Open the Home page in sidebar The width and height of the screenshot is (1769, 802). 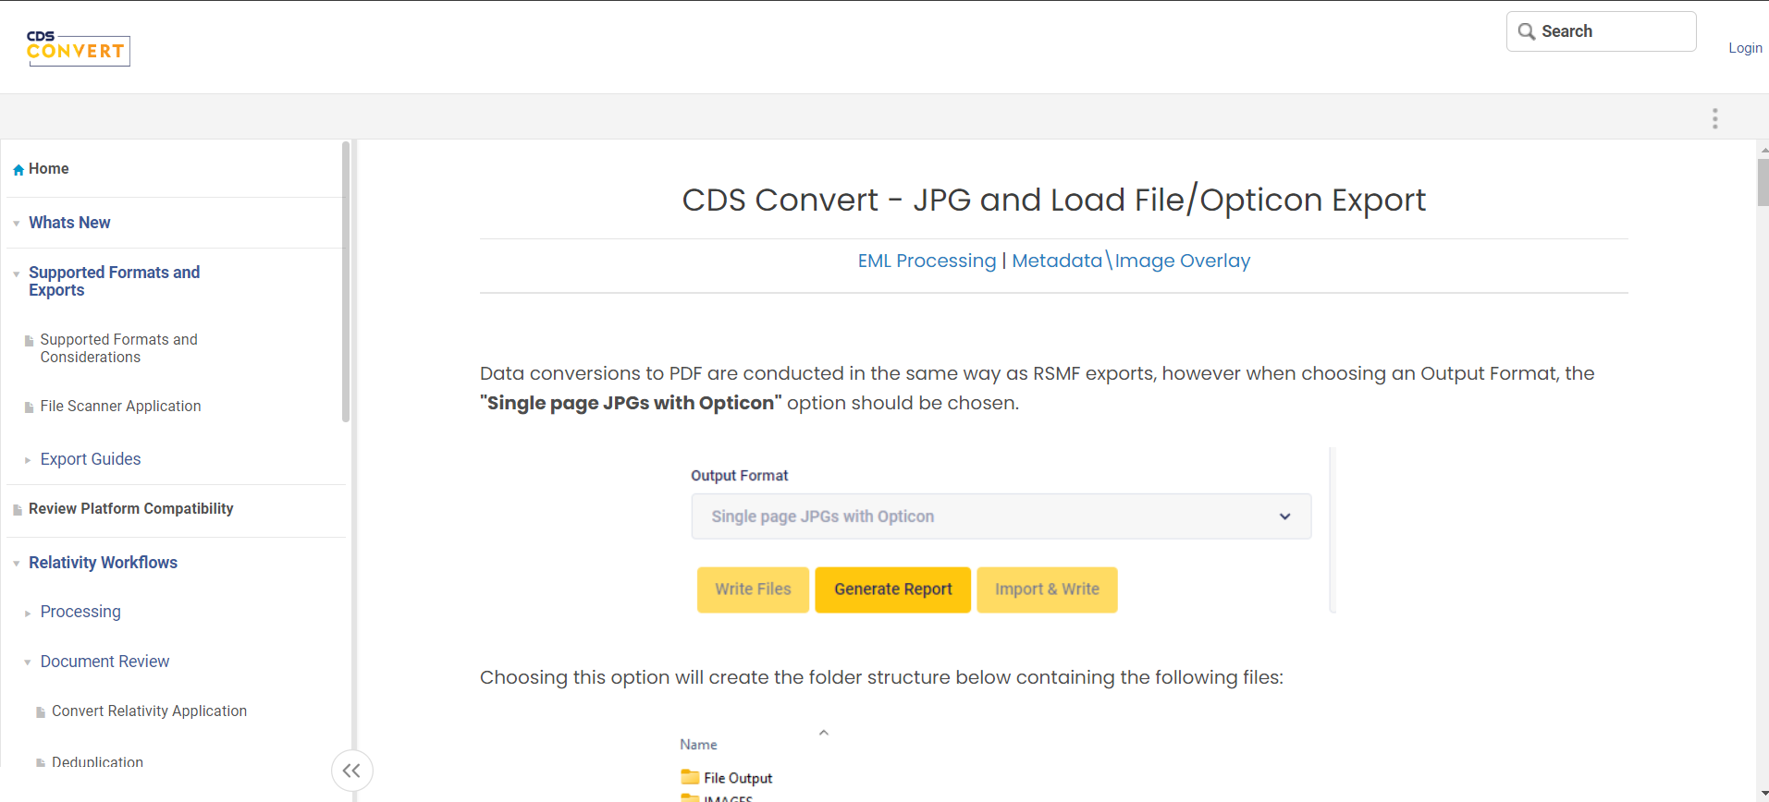pyautogui.click(x=49, y=169)
